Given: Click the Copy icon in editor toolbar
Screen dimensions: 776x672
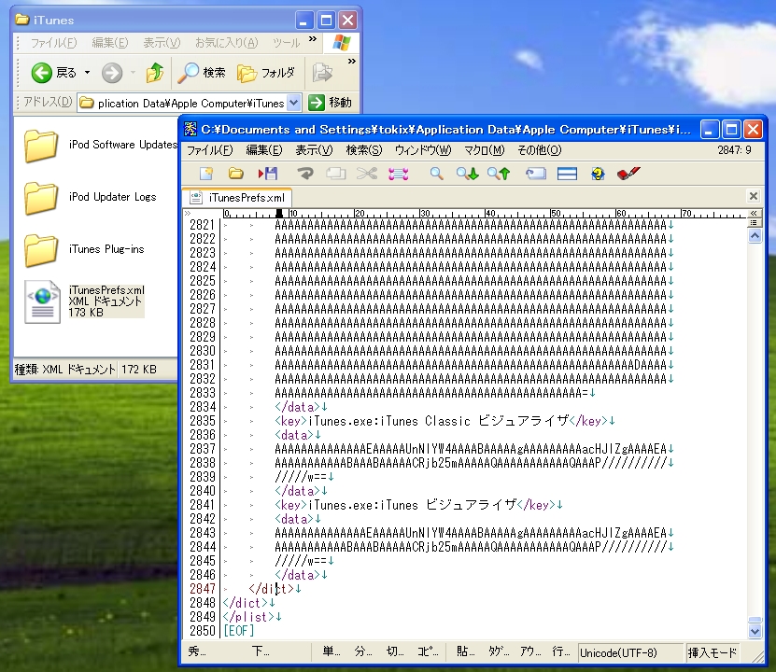Looking at the screenshot, I should click(335, 174).
